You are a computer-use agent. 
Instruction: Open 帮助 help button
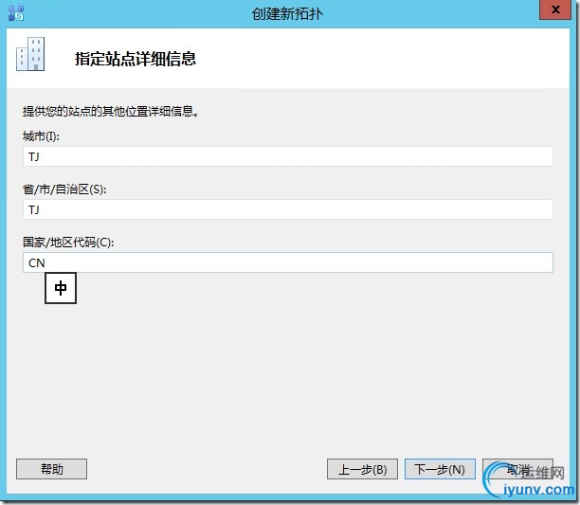click(x=52, y=469)
